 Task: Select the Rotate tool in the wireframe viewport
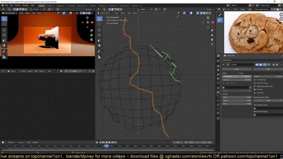point(99,35)
